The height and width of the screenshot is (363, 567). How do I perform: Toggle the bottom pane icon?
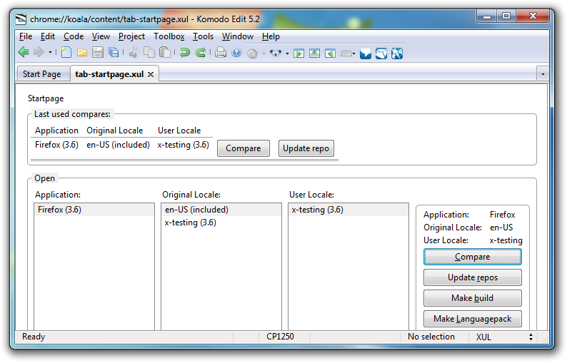coord(315,53)
